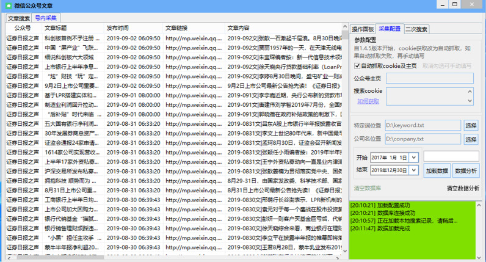Click the table horizontal scrollbar thumb
486x262 pixels.
point(60,257)
